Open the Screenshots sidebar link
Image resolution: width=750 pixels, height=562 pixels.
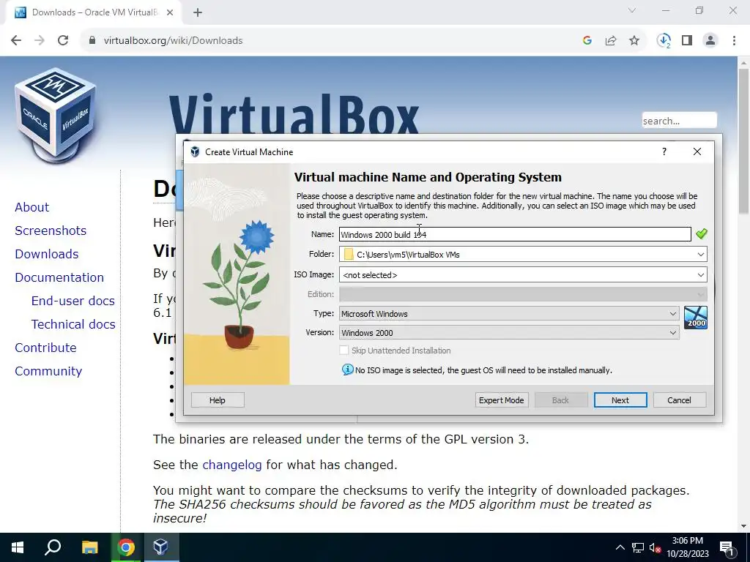(x=51, y=231)
